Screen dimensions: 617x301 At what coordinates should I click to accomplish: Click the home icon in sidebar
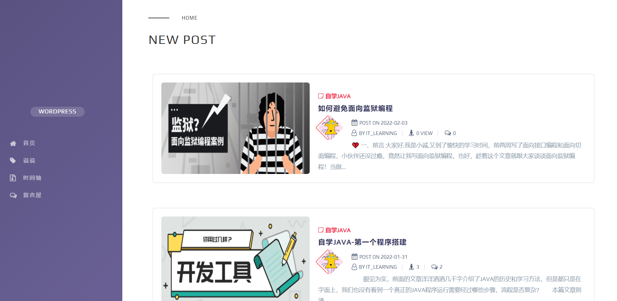pos(13,143)
